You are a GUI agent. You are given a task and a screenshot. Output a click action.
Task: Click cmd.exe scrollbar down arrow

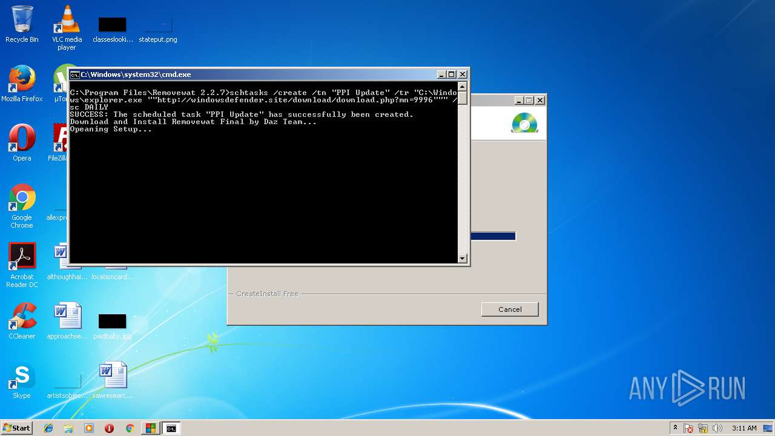click(x=463, y=259)
